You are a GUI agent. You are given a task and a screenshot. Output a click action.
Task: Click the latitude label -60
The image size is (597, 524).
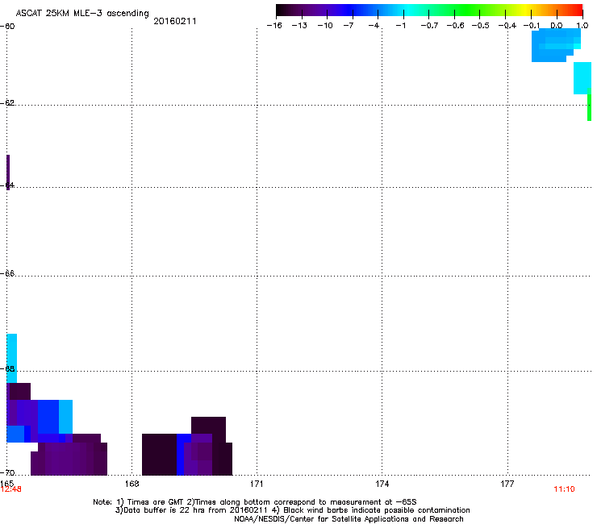click(x=7, y=27)
